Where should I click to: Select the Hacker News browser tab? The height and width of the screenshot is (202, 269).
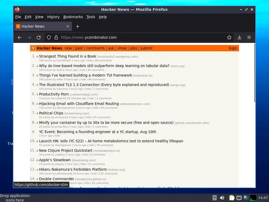click(43, 26)
